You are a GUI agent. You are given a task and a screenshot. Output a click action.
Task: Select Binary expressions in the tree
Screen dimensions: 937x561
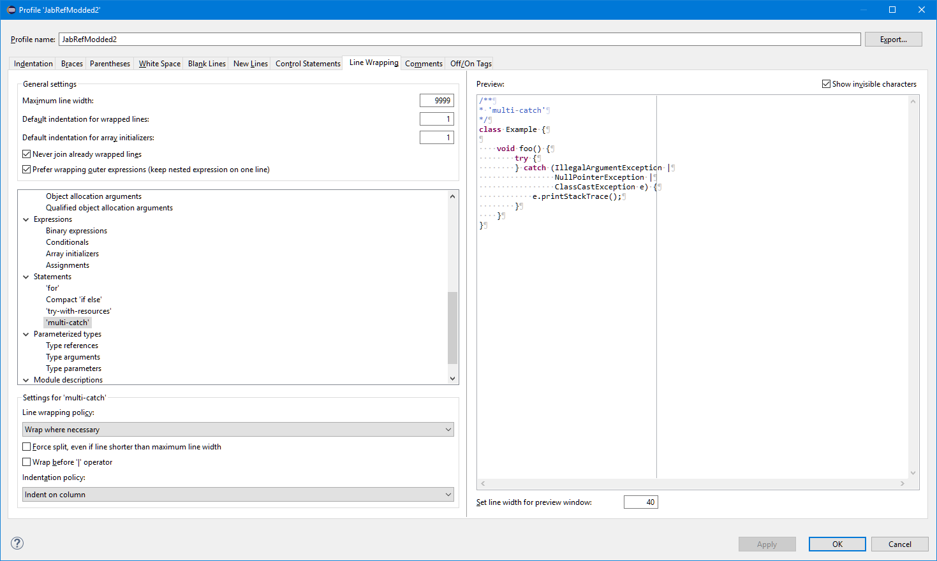pos(77,231)
